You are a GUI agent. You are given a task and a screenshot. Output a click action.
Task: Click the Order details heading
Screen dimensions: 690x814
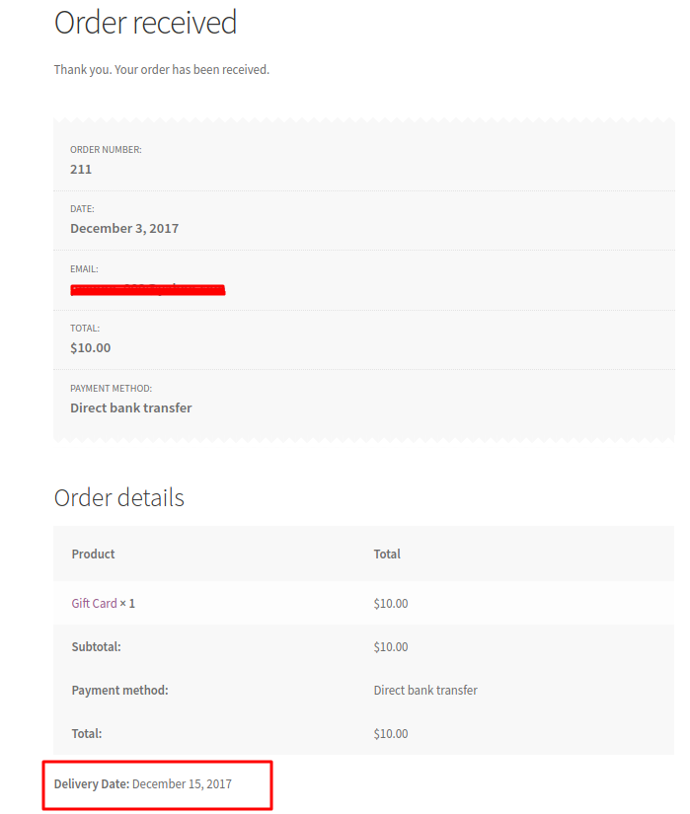[x=118, y=498]
